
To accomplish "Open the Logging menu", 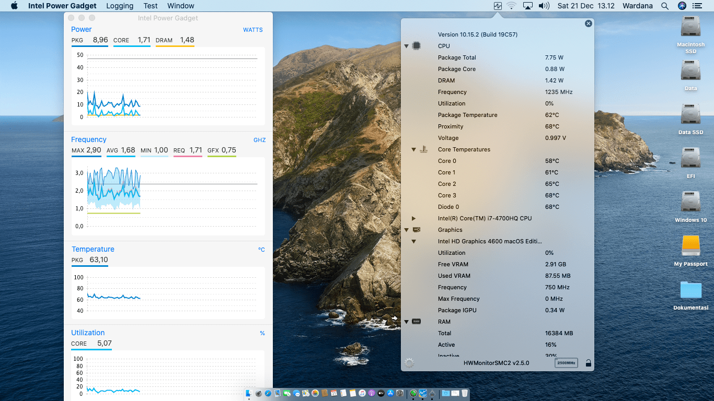I will pyautogui.click(x=119, y=6).
